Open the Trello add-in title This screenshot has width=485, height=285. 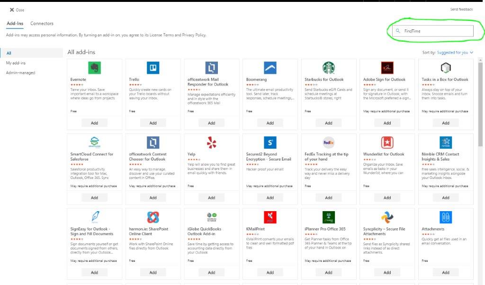134,80
